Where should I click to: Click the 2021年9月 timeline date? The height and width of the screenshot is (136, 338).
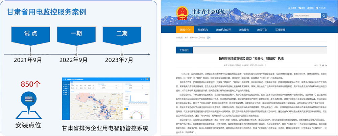pyautogui.click(x=28, y=60)
